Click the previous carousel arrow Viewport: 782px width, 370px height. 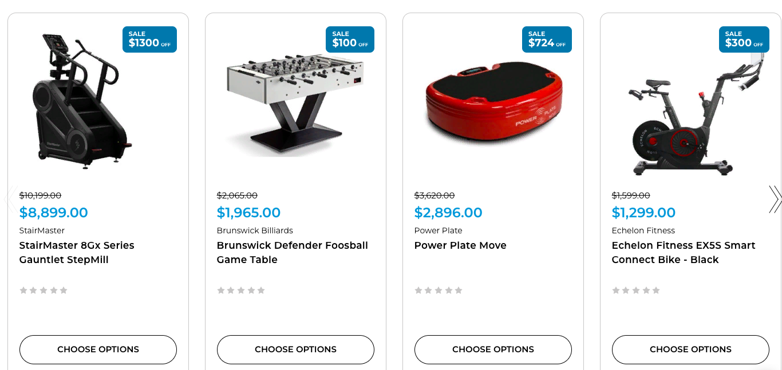coord(8,199)
